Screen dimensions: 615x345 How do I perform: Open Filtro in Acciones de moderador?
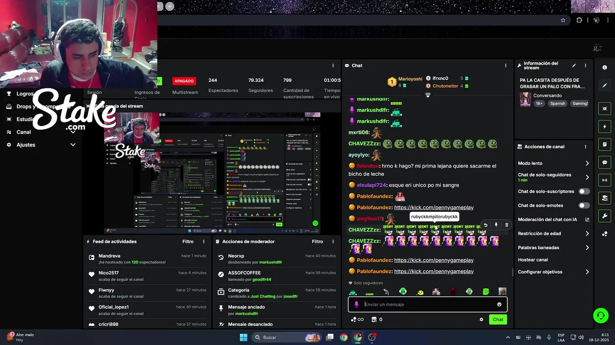(x=318, y=241)
